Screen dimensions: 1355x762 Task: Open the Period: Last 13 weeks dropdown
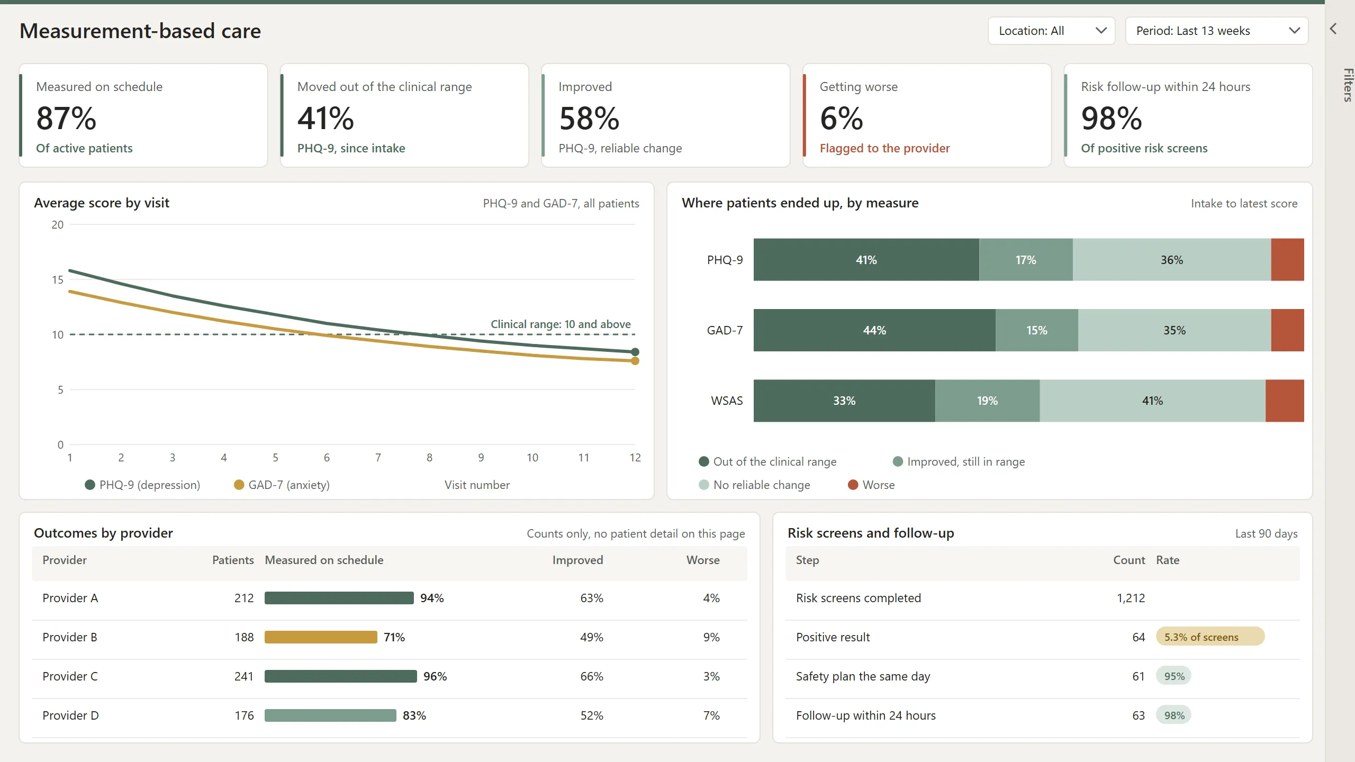[x=1216, y=31]
